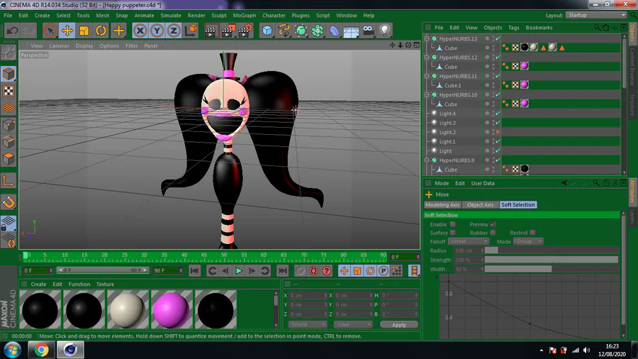Image resolution: width=638 pixels, height=359 pixels.
Task: Add a Cube primitive object
Action: [267, 31]
